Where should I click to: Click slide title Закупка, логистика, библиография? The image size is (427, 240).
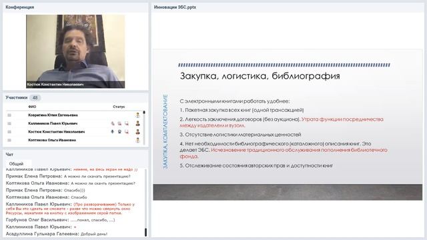(260, 76)
